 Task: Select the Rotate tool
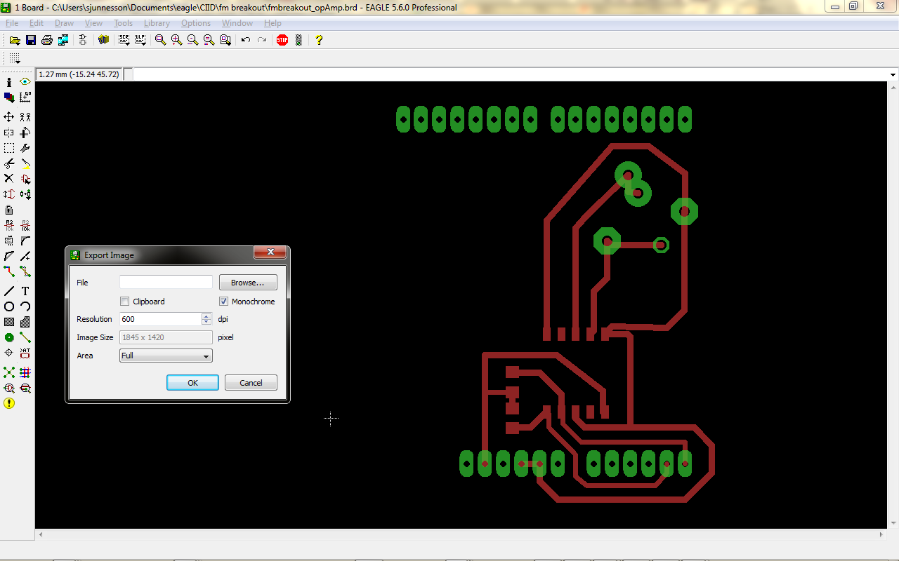click(x=25, y=133)
